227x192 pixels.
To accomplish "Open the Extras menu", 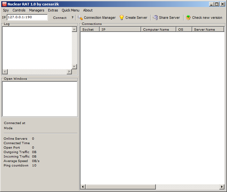I will 53,10.
